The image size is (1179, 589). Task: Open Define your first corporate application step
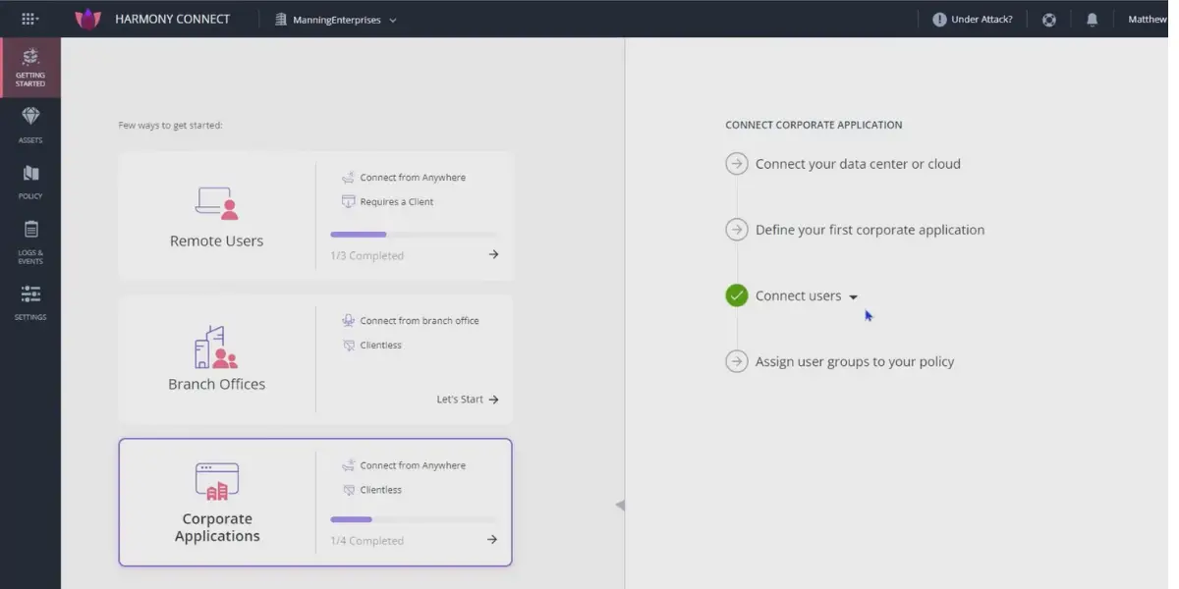870,230
